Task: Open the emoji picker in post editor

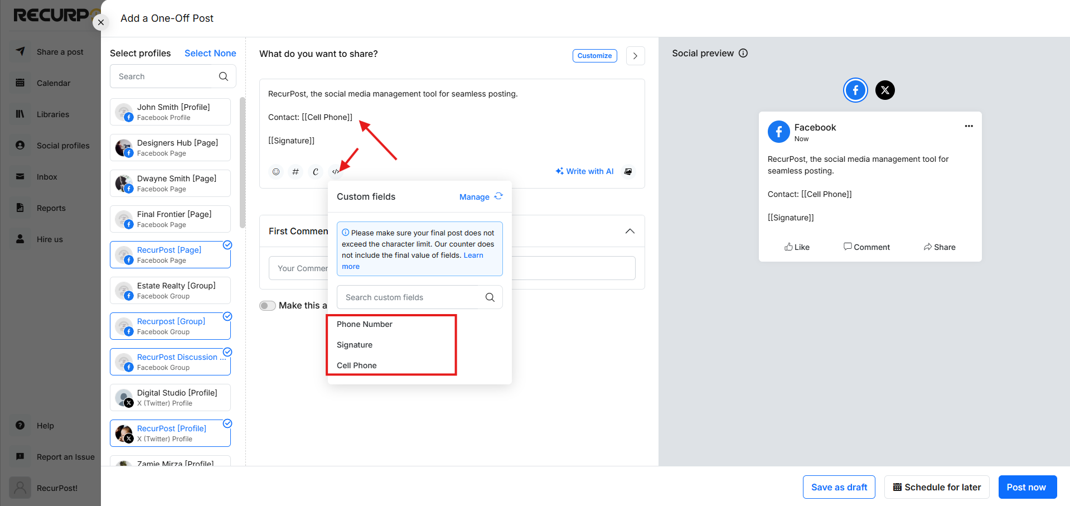Action: pyautogui.click(x=276, y=172)
